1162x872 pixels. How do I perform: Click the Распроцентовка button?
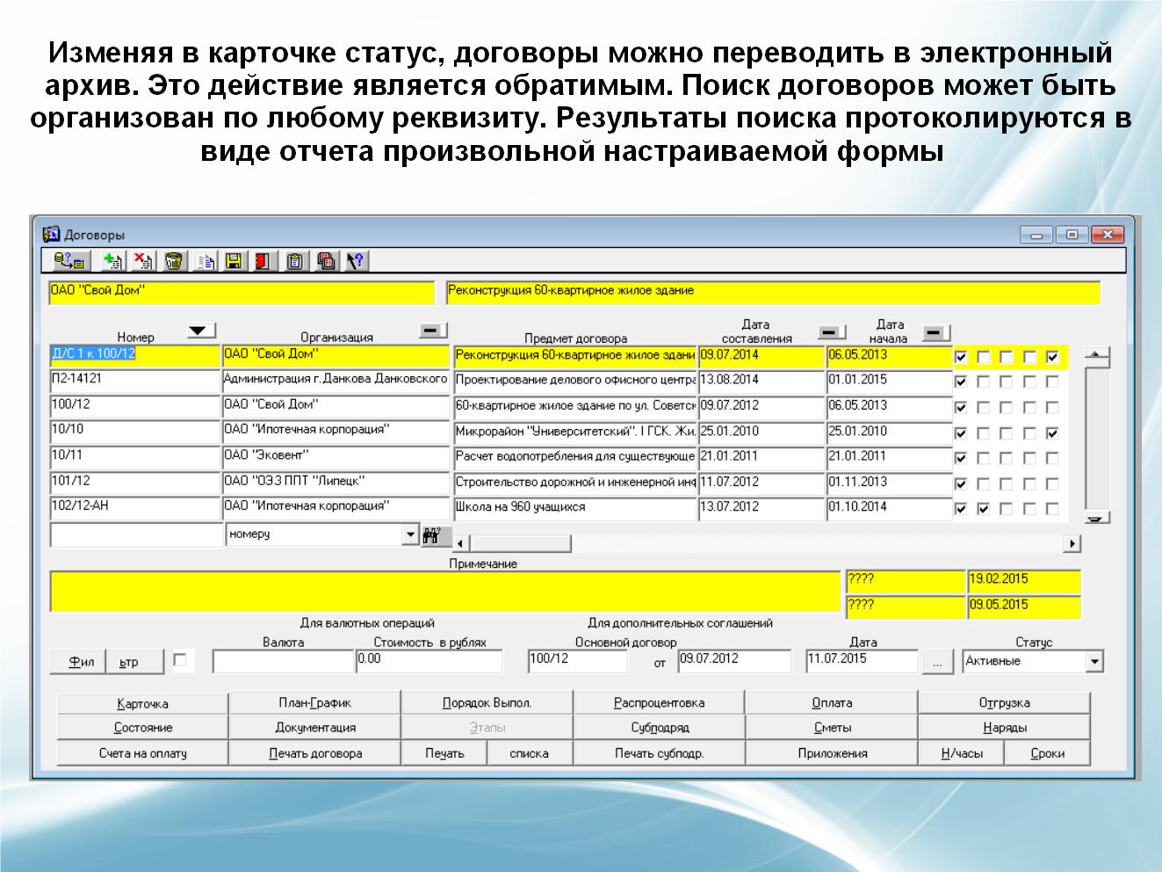tap(659, 703)
